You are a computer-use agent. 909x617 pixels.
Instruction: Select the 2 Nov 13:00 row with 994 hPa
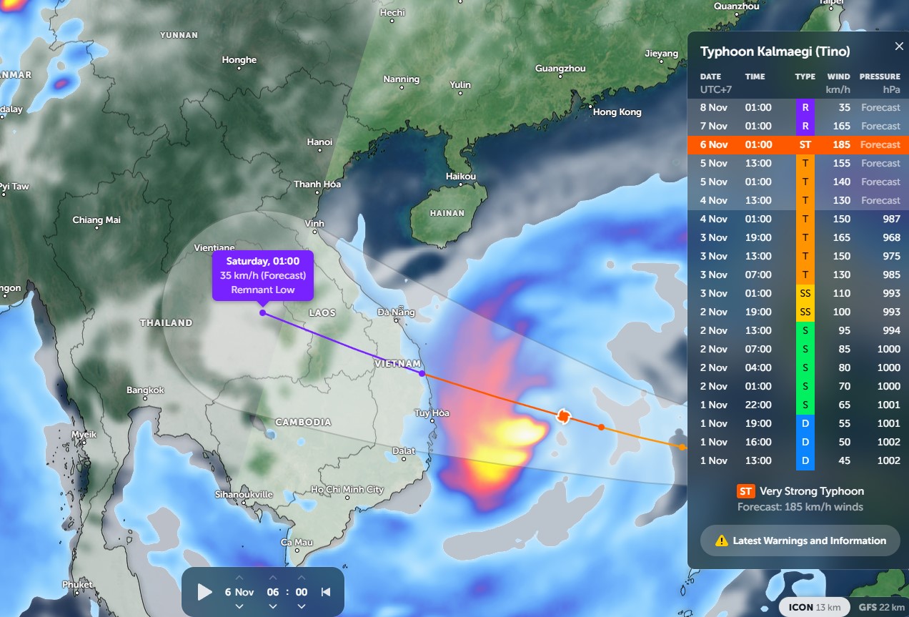coord(798,330)
